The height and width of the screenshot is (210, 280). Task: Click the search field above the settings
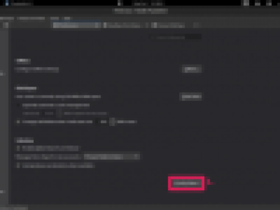[x=176, y=37]
